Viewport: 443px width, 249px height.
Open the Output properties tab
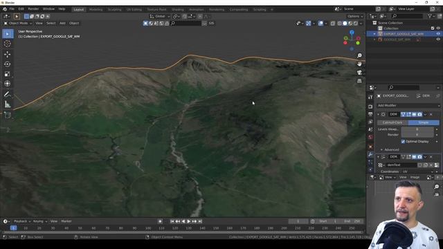[x=370, y=114]
